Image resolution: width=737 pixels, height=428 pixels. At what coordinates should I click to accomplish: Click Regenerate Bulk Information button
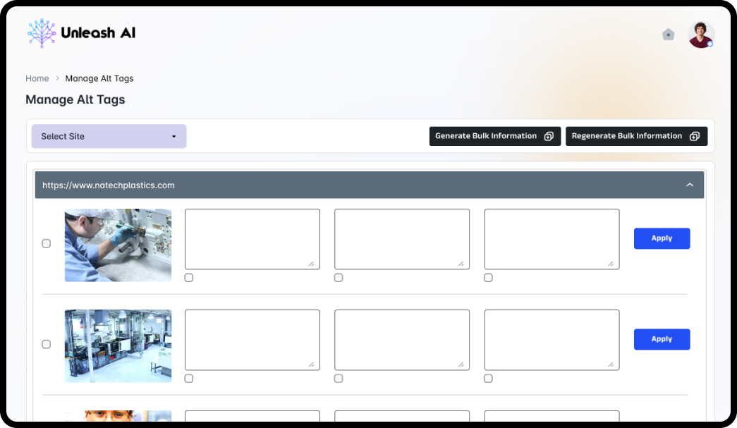point(636,136)
